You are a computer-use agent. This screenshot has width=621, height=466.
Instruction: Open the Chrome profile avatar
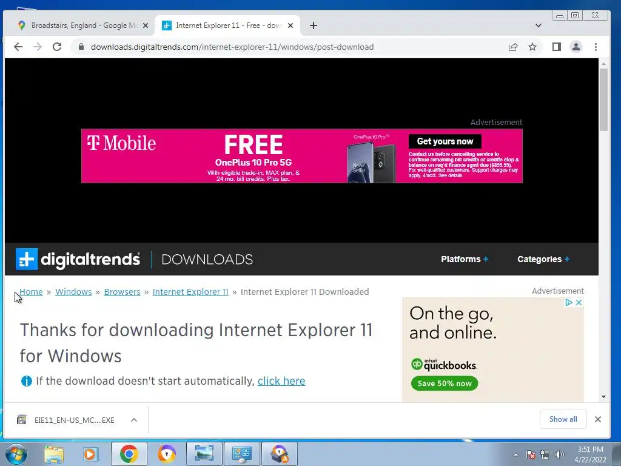[576, 47]
